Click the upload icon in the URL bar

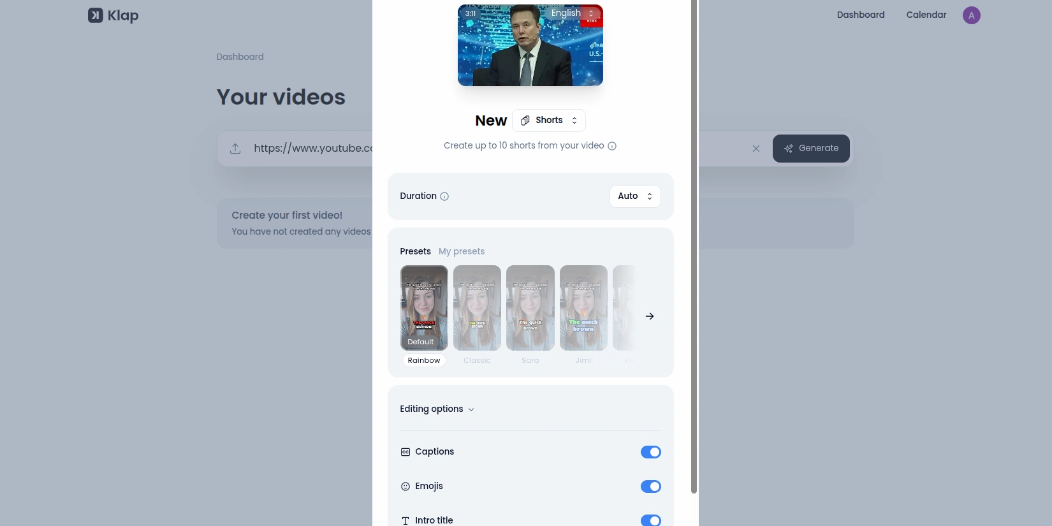pos(235,149)
